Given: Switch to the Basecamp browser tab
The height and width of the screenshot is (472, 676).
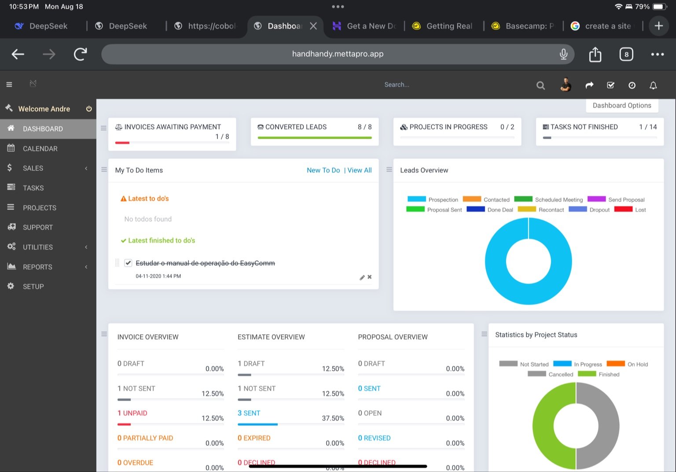Looking at the screenshot, I should tap(523, 26).
